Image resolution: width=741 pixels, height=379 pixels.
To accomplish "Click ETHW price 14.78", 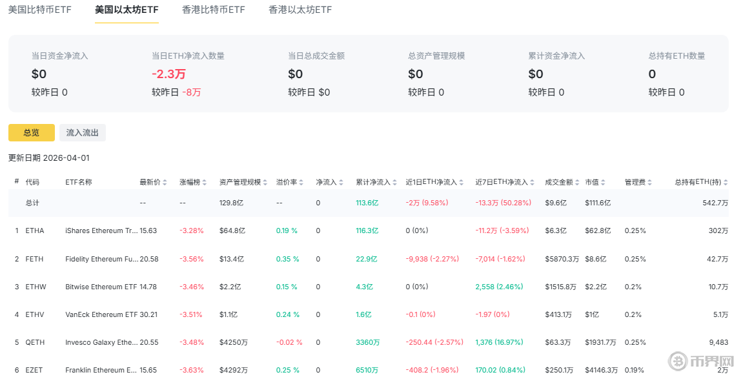I will (148, 287).
